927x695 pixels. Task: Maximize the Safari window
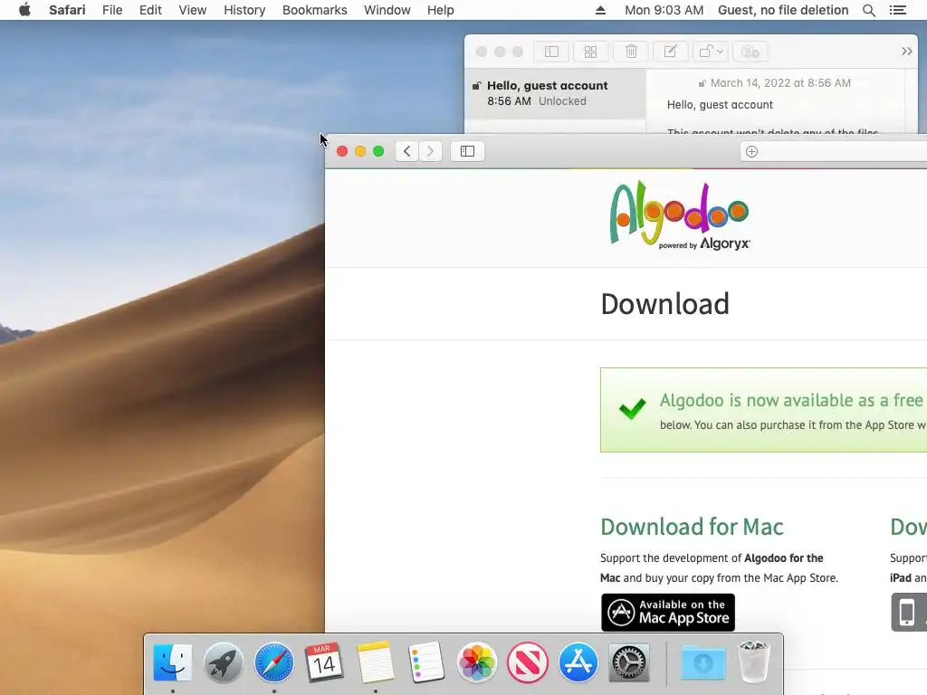(x=378, y=151)
